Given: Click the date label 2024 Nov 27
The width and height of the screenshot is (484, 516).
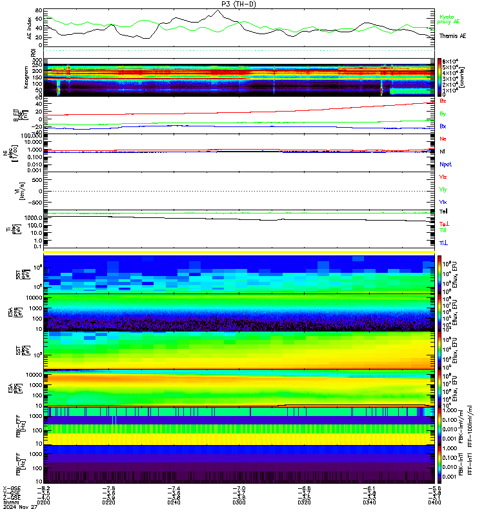Looking at the screenshot, I should pyautogui.click(x=20, y=507).
